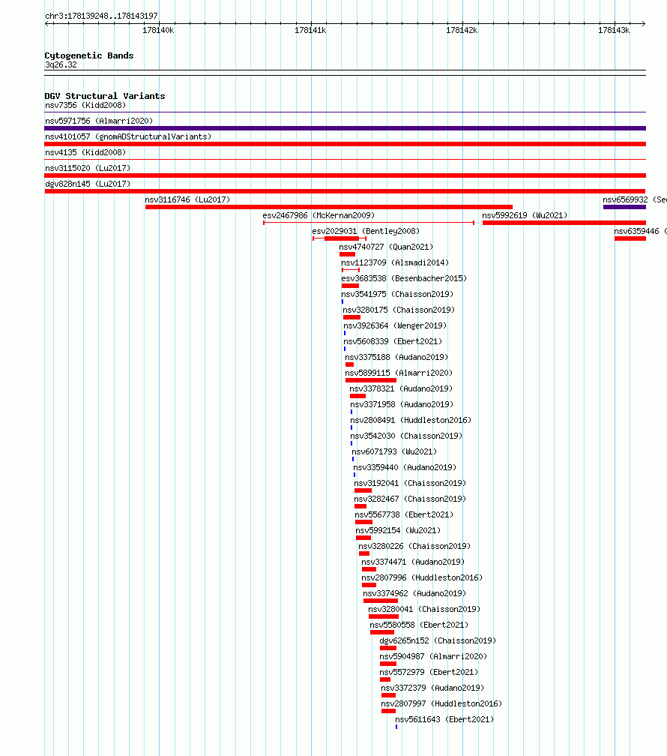Click the 178141k ruler position label
Viewport: 667px width, 756px height.
click(310, 30)
